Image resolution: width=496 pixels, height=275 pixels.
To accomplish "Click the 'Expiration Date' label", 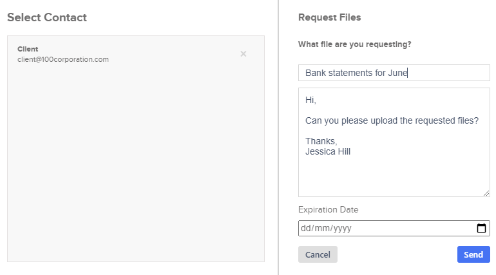I will tap(328, 209).
